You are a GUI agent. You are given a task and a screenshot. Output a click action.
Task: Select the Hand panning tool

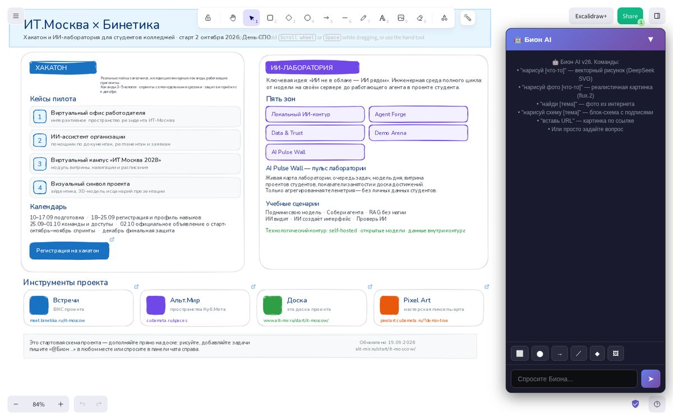(233, 18)
